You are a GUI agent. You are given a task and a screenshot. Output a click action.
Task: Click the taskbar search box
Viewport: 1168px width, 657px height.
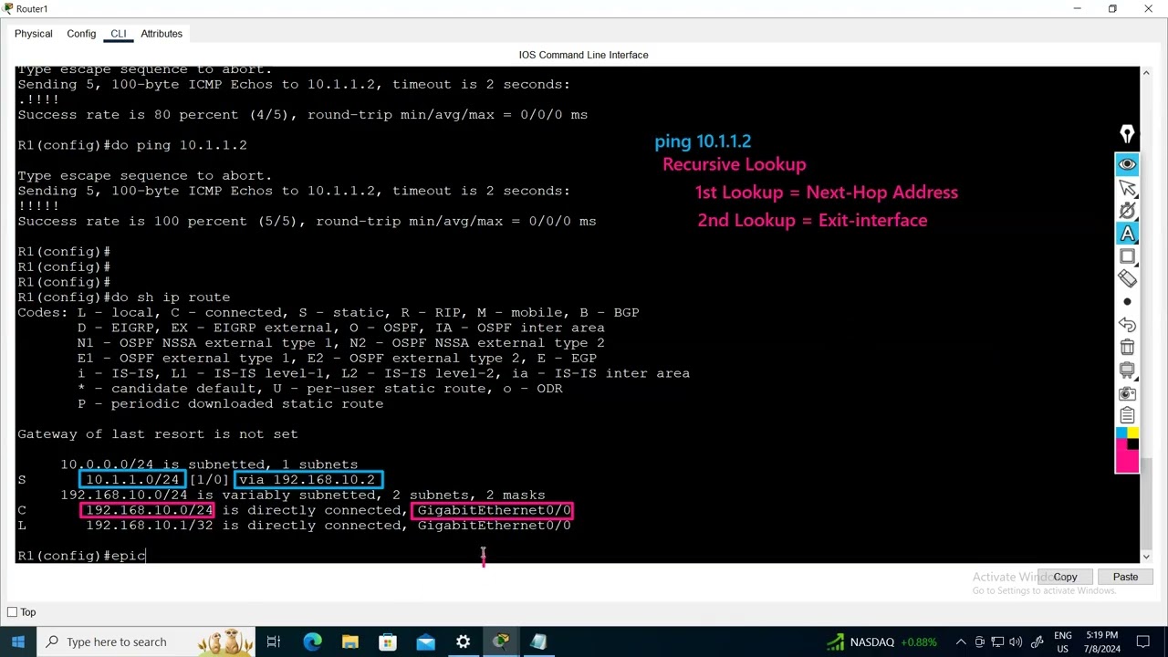point(146,641)
